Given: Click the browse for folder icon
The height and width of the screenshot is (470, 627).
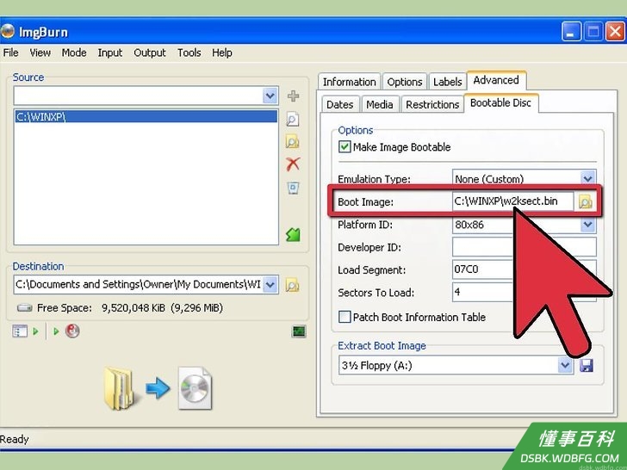Looking at the screenshot, I should 293,141.
